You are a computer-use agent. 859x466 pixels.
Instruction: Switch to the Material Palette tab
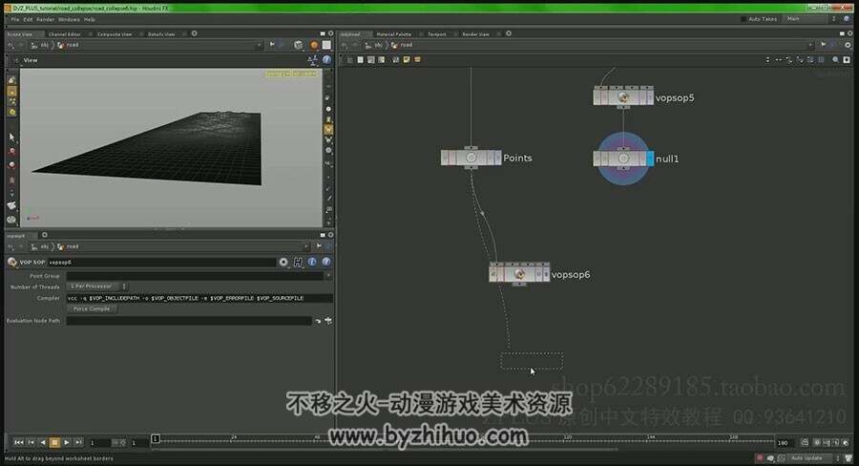(393, 34)
